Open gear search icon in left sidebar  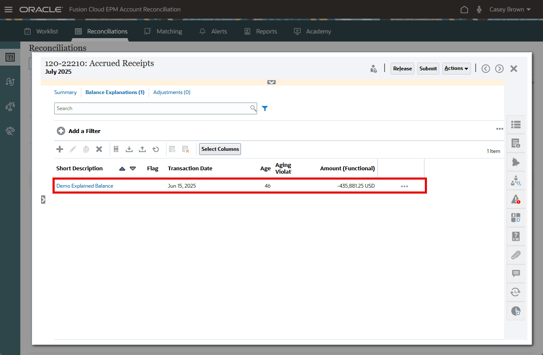coord(10,131)
